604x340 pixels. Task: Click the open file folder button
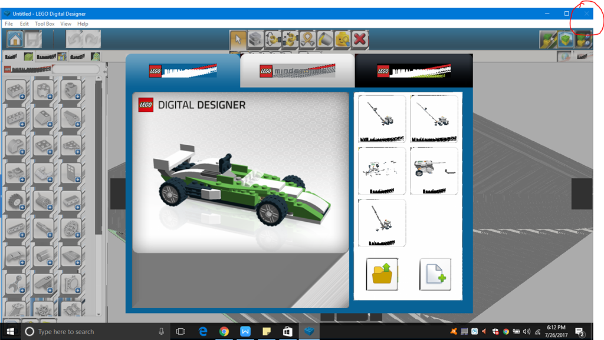(382, 274)
